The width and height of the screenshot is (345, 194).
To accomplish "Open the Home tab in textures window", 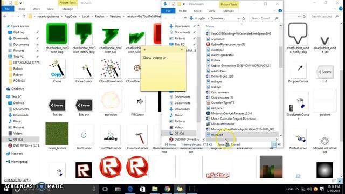I will [22, 9].
